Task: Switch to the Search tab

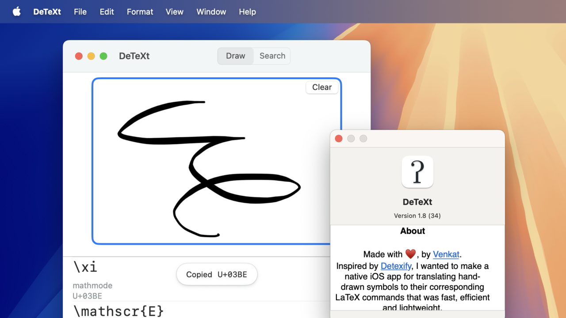Action: [272, 56]
